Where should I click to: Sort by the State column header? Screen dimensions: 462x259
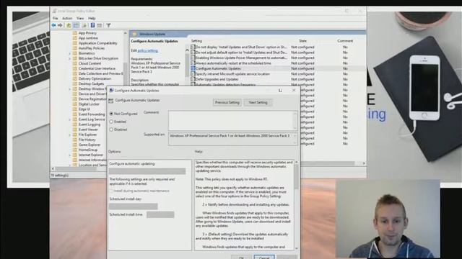click(x=303, y=41)
